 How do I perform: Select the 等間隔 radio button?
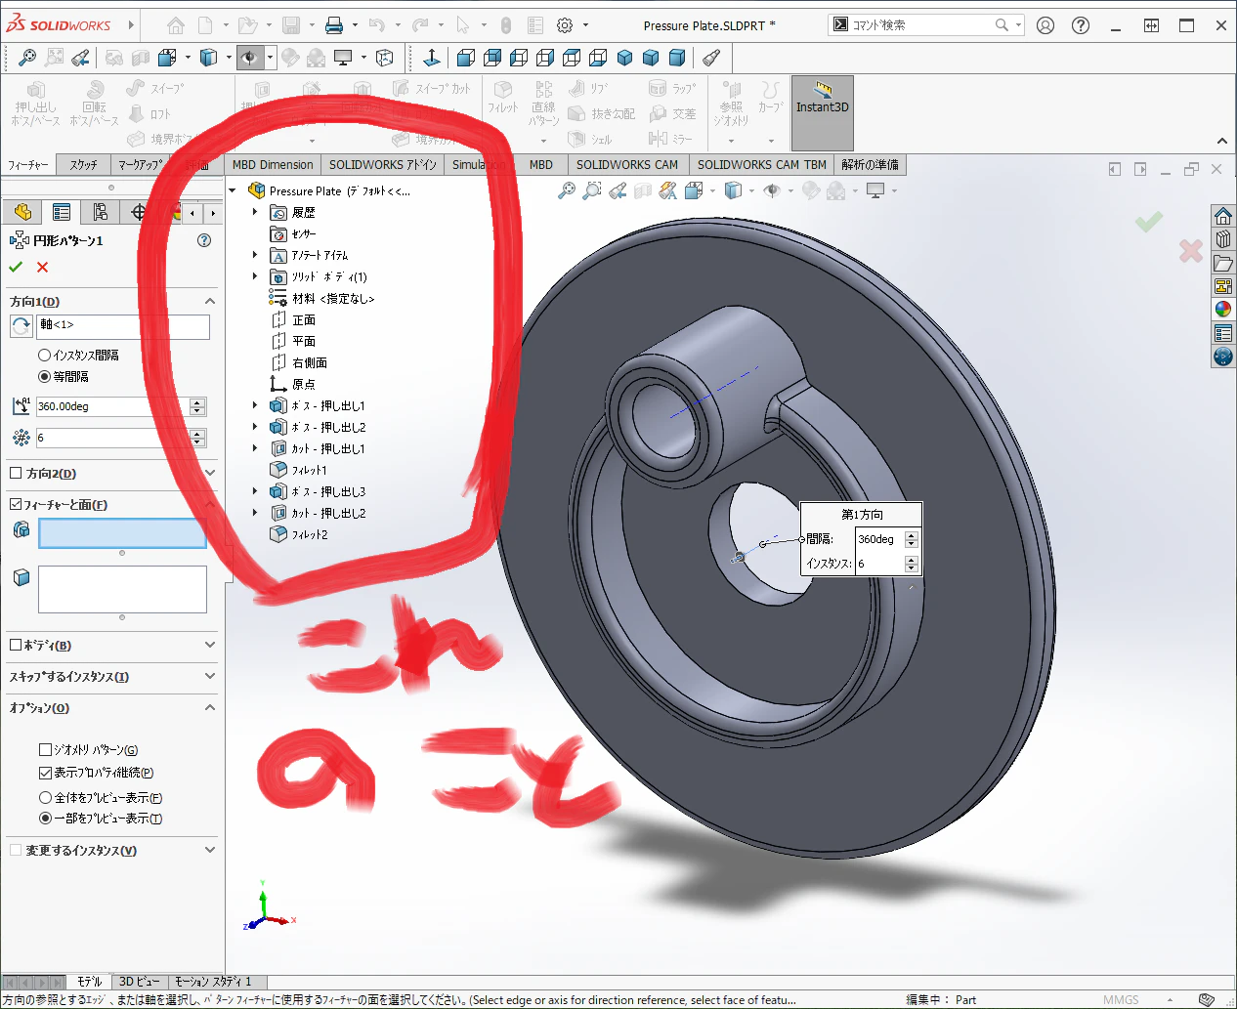pos(44,377)
